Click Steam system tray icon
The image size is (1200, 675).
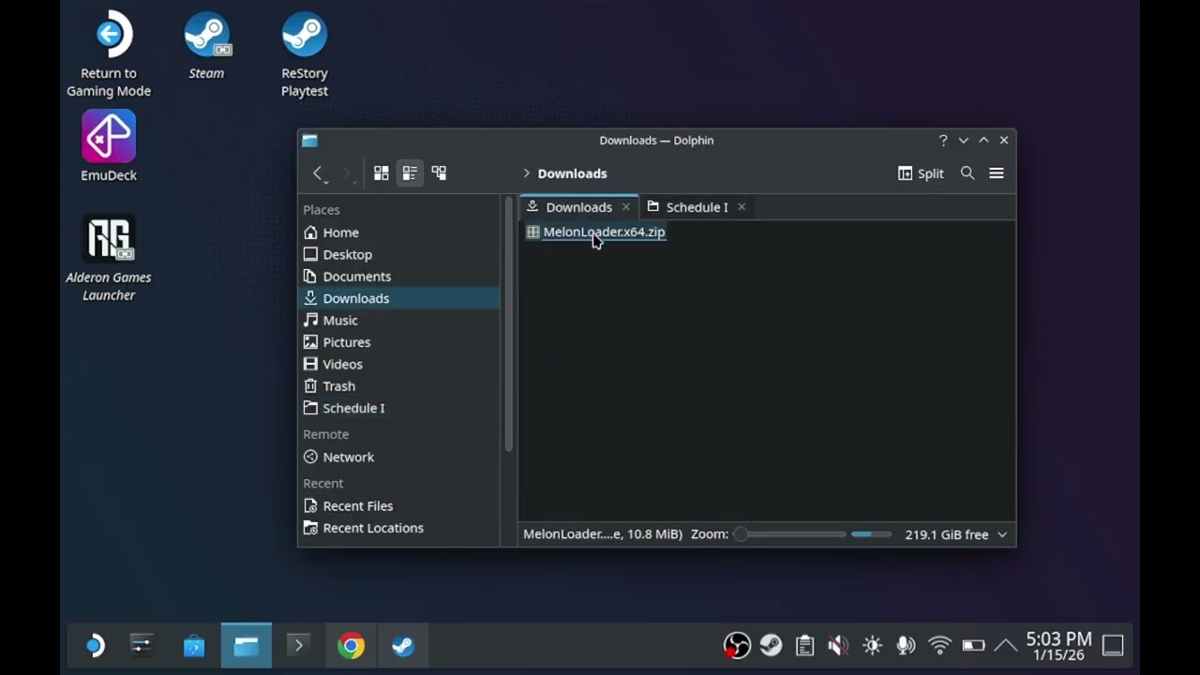point(771,645)
